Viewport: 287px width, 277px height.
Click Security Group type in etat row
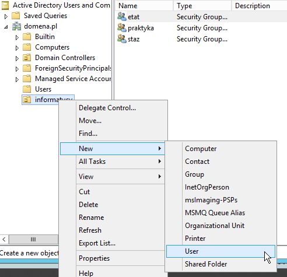coord(202,17)
